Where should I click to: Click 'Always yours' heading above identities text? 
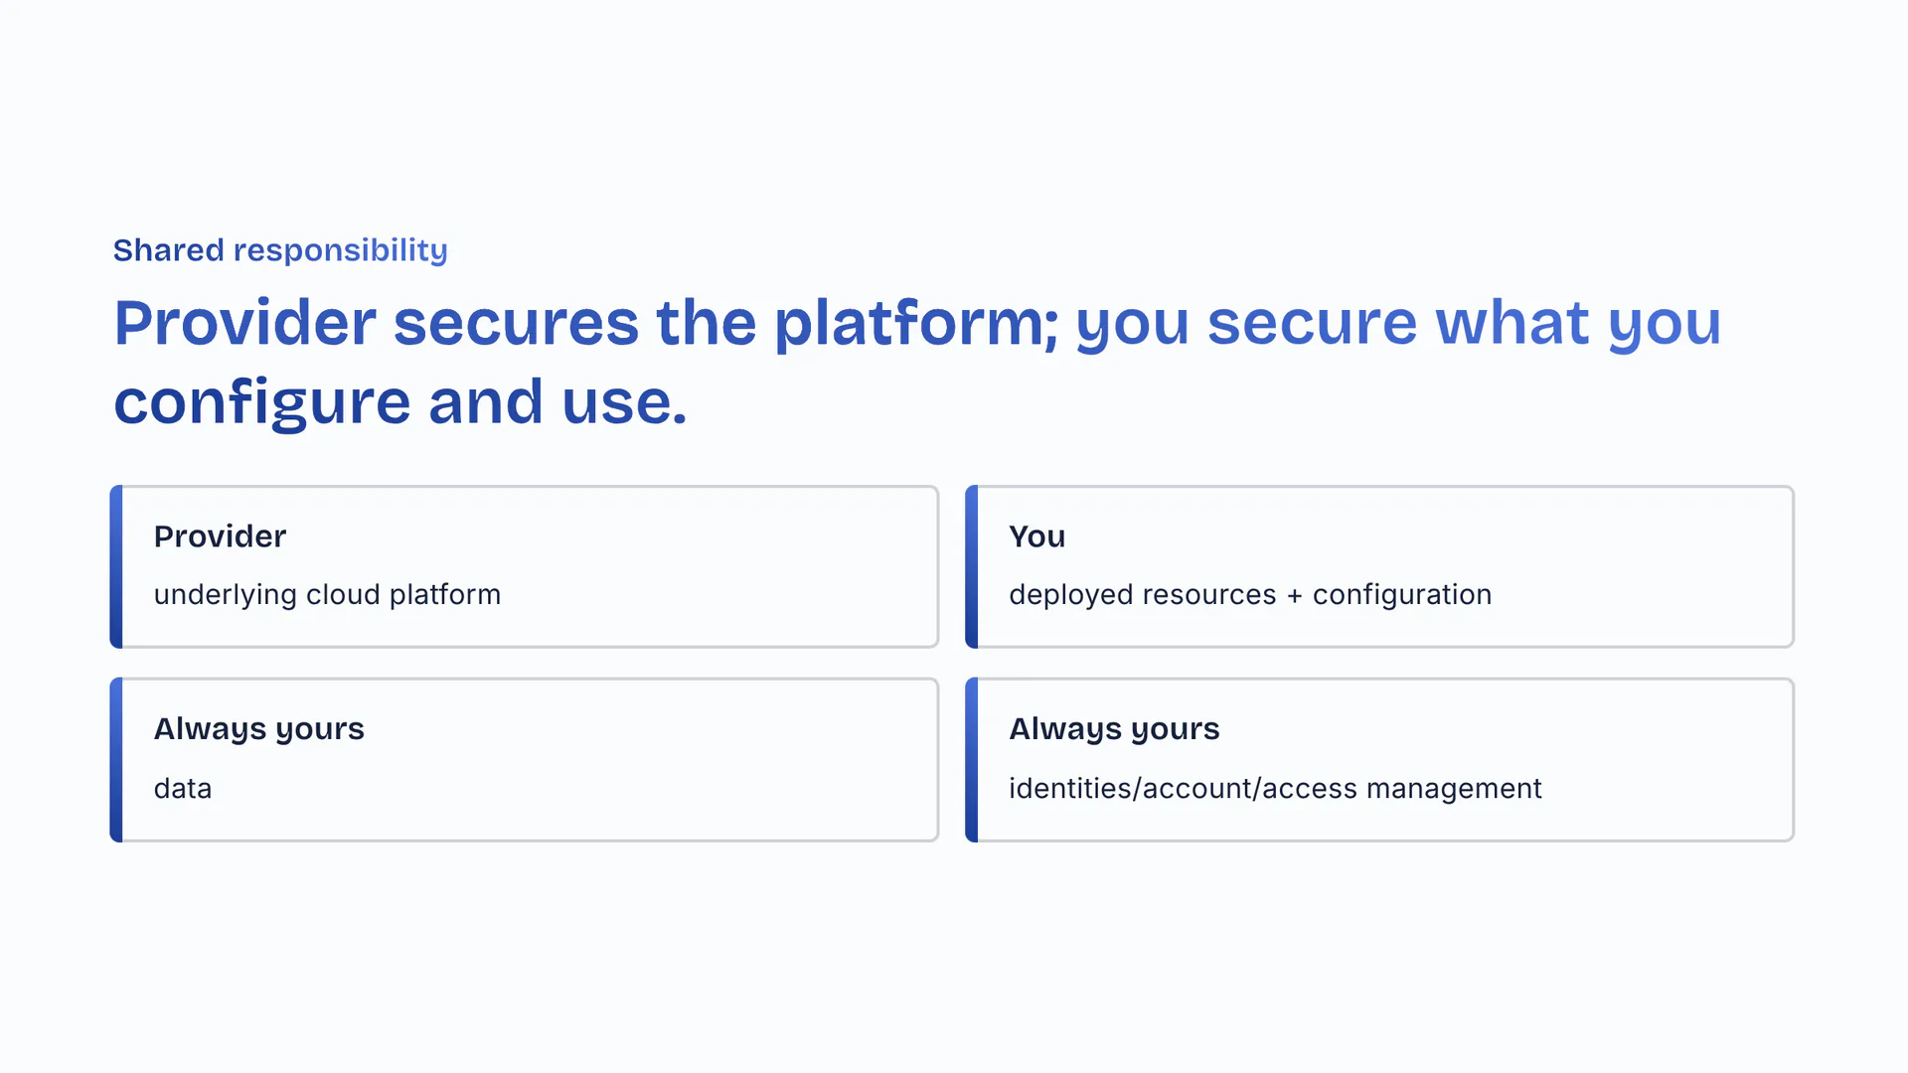click(x=1114, y=729)
